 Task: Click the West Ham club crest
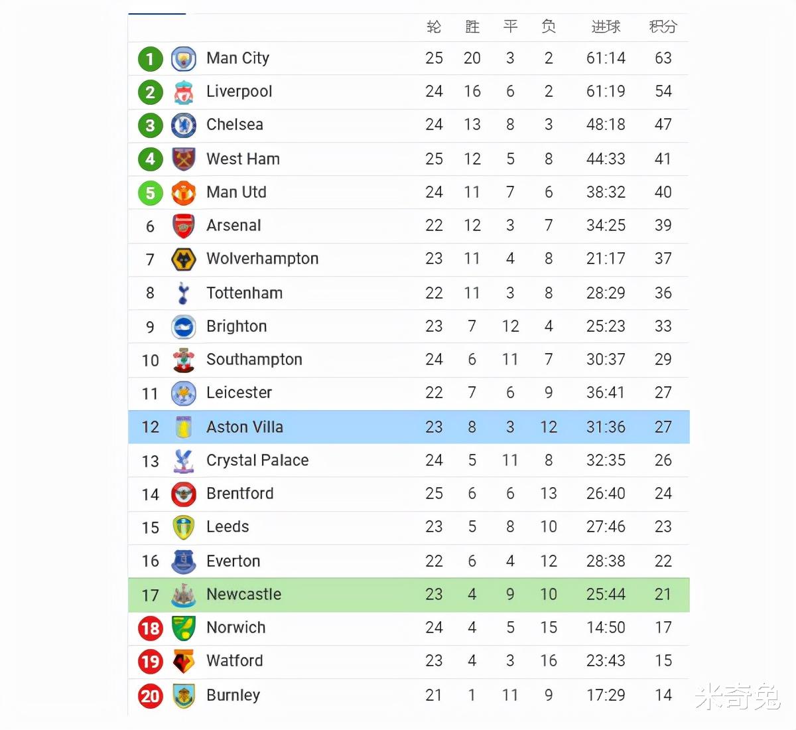pos(184,159)
